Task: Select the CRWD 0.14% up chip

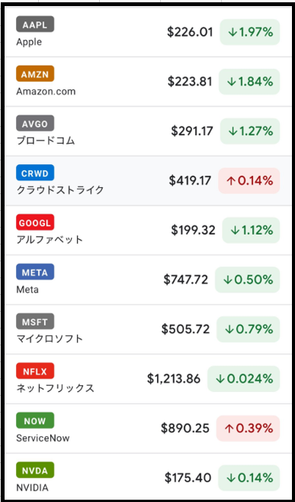Action: (x=249, y=180)
